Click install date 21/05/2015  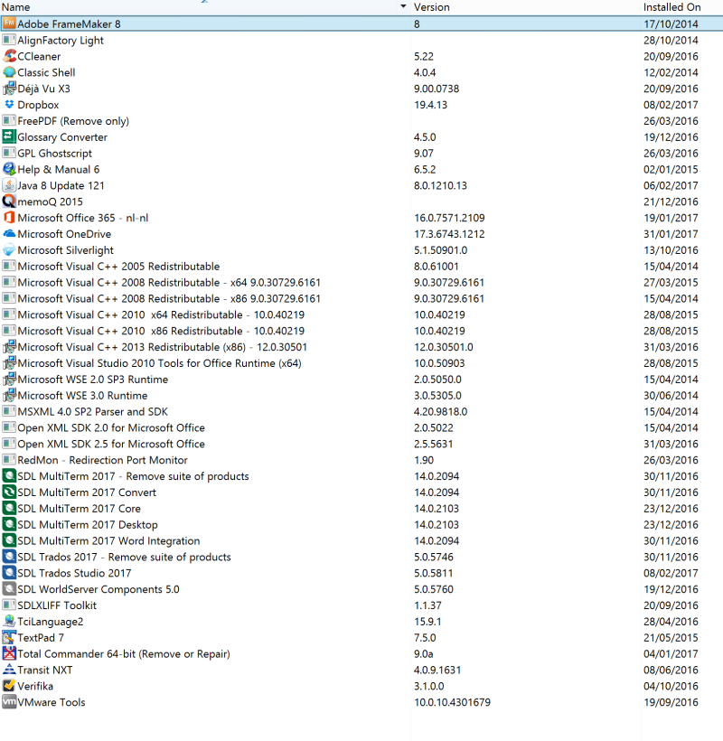coord(671,638)
